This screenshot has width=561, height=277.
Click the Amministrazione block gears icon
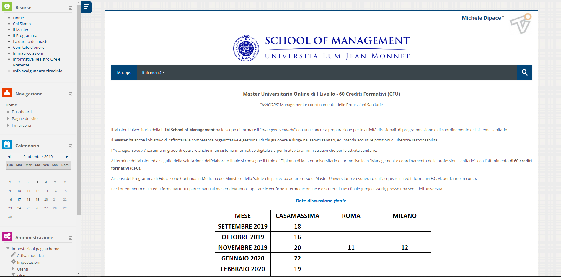(7, 236)
